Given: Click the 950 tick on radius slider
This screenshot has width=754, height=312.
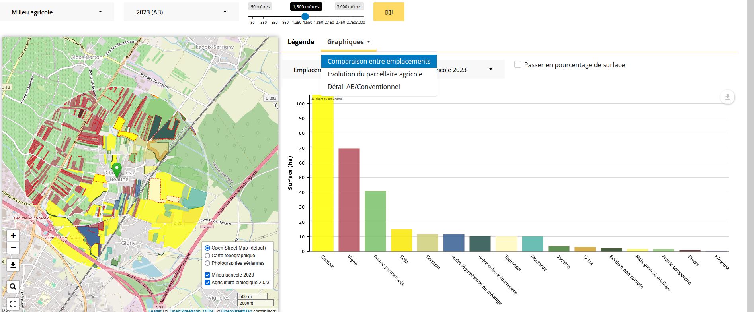Looking at the screenshot, I should [x=285, y=23].
